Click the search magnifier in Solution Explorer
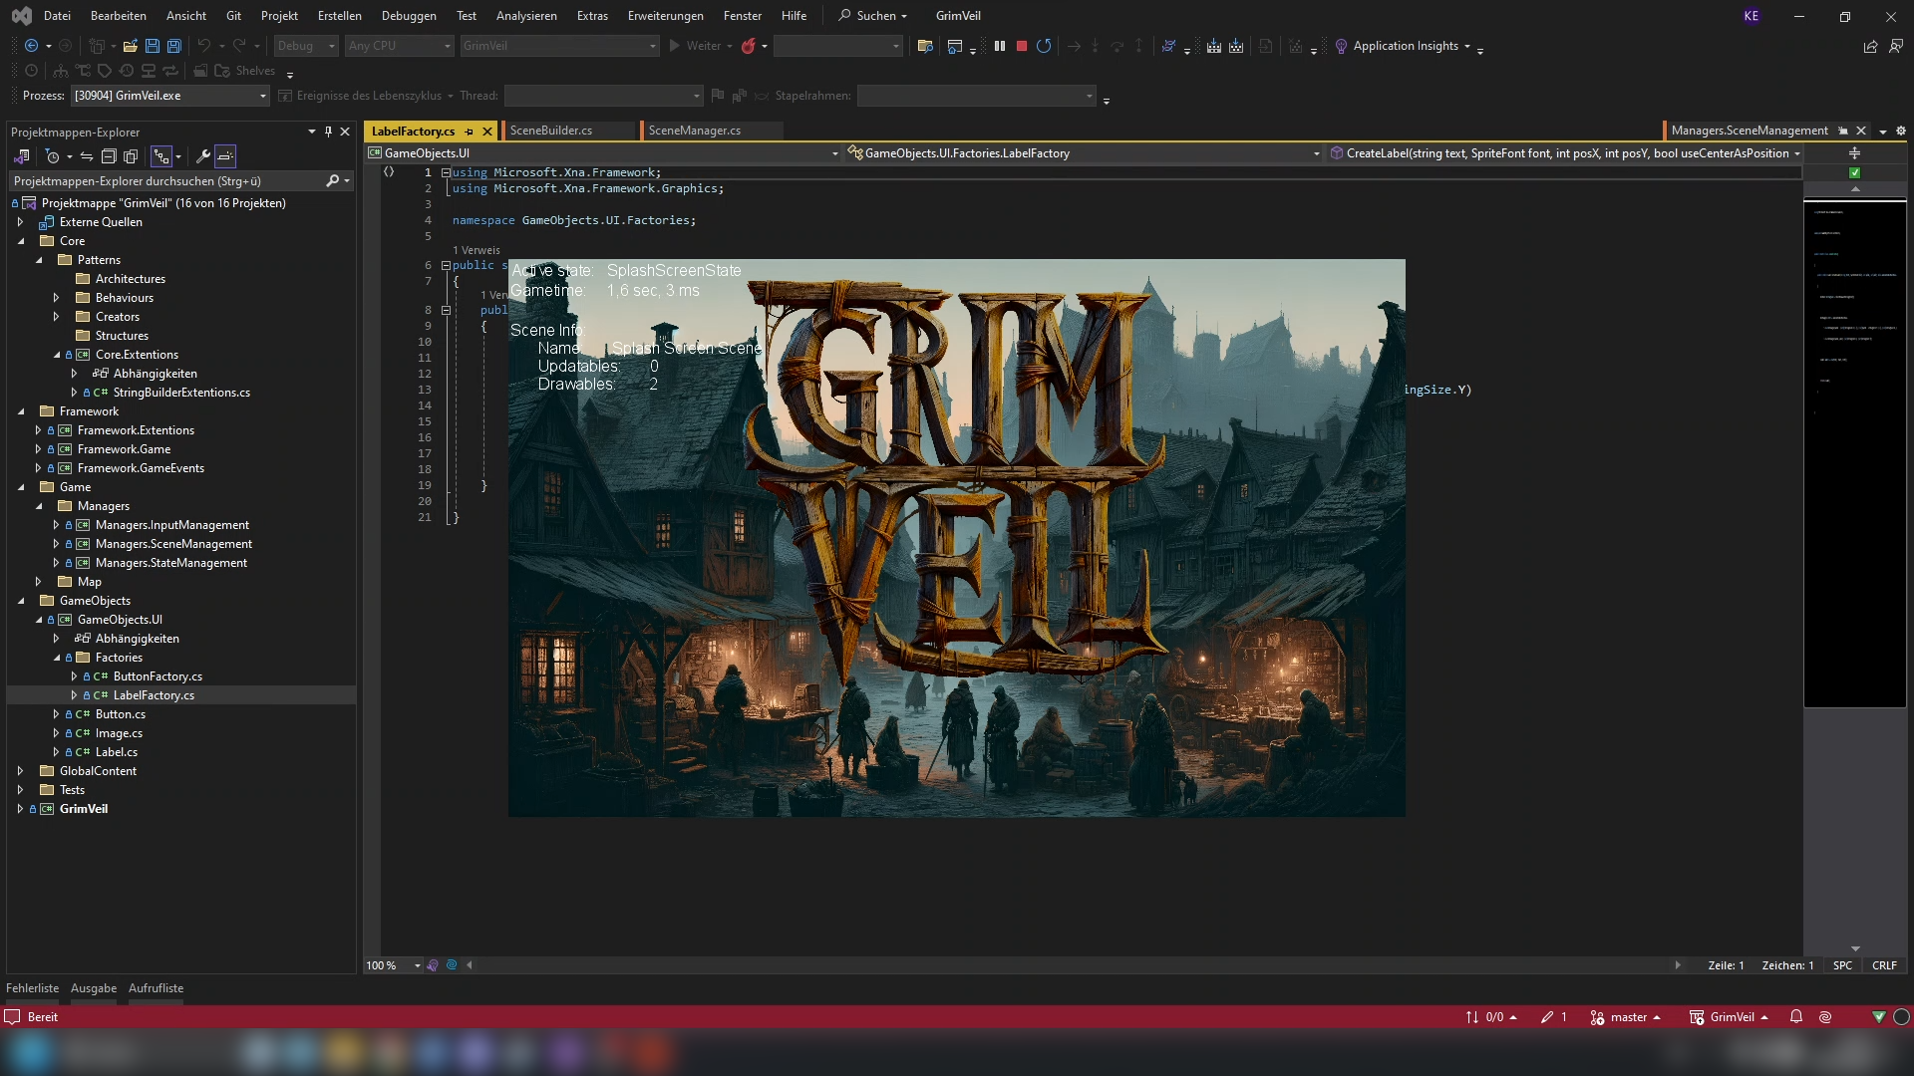The width and height of the screenshot is (1914, 1076). [x=333, y=181]
